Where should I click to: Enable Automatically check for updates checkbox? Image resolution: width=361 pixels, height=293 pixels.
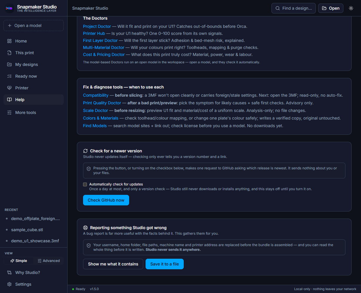pos(85,184)
